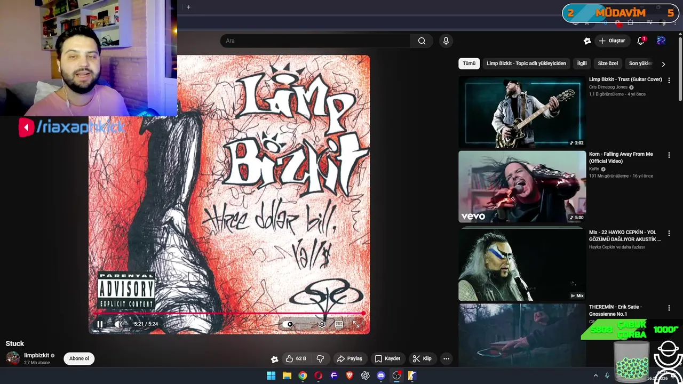Click the badge icon left of like button
The height and width of the screenshot is (384, 683).
click(274, 359)
